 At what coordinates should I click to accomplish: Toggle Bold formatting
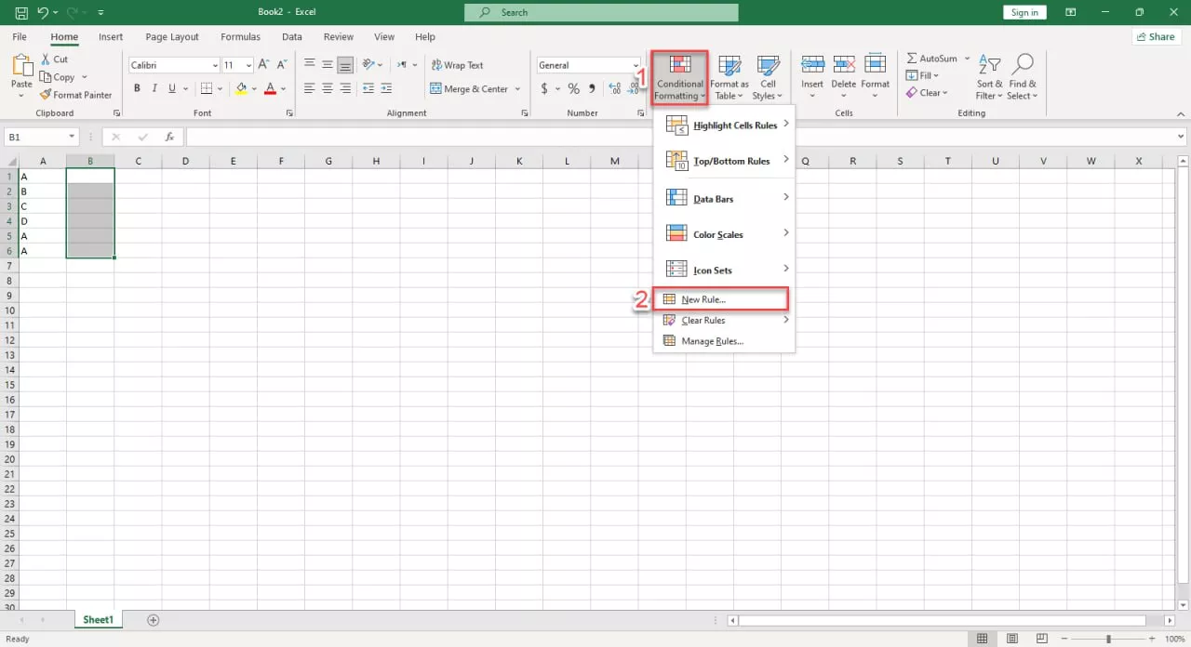(x=137, y=89)
